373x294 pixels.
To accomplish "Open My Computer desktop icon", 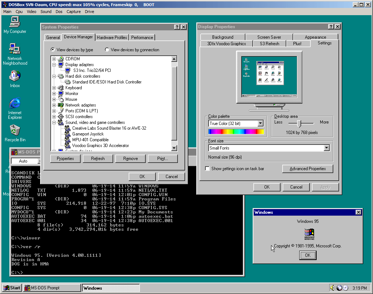I will [x=15, y=25].
